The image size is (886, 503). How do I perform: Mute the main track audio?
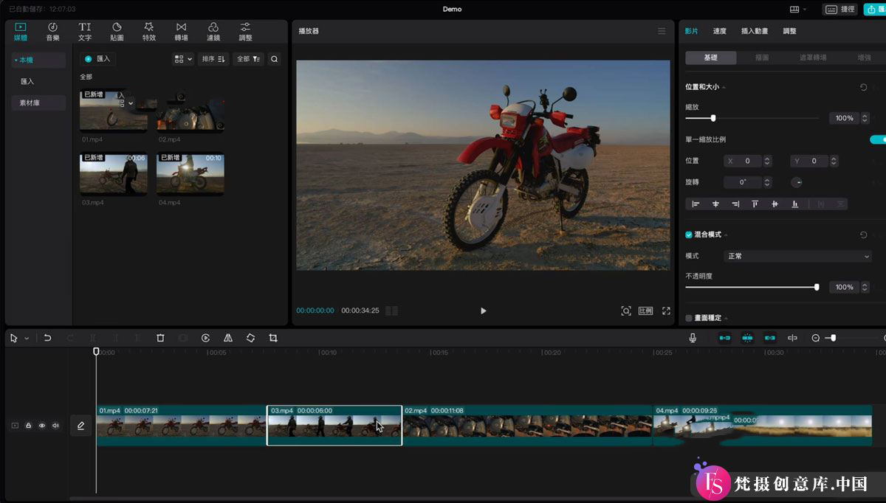[x=55, y=426]
